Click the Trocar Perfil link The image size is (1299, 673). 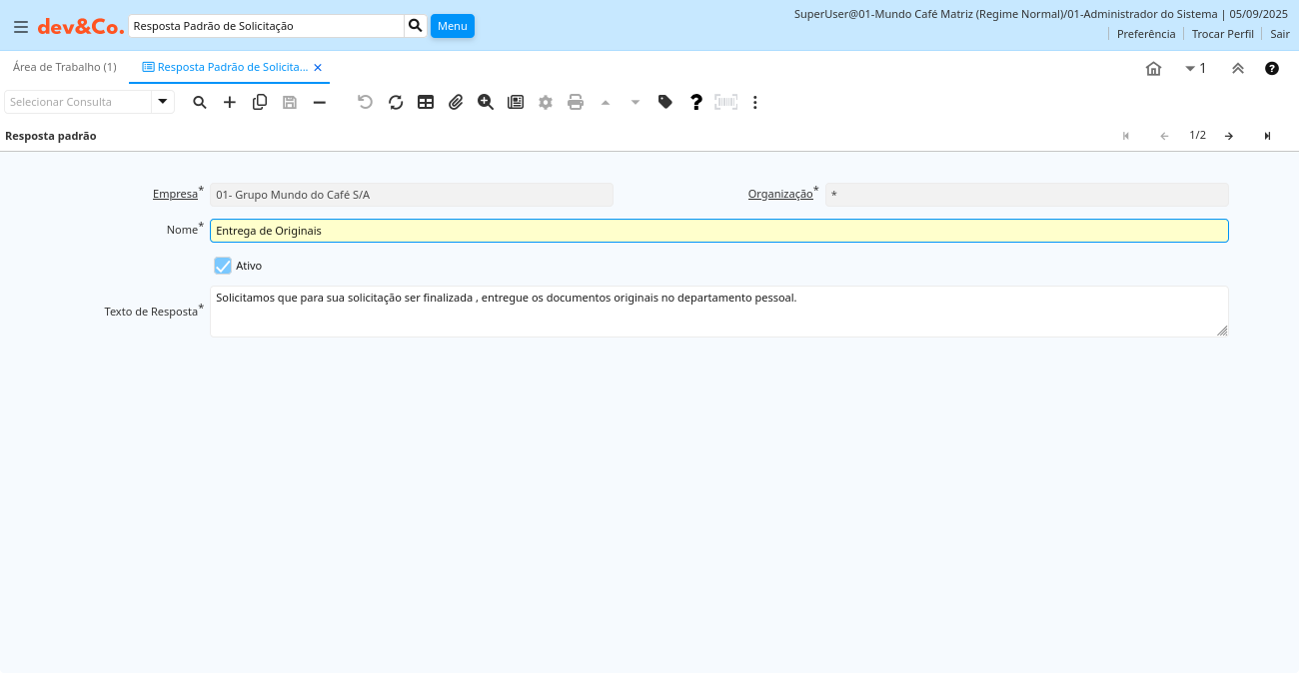1222,34
